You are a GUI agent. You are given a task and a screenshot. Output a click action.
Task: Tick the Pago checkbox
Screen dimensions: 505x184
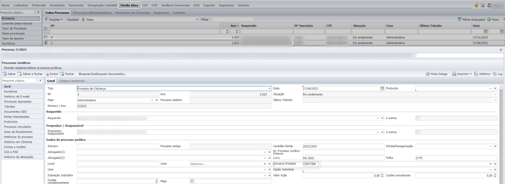click(192, 182)
